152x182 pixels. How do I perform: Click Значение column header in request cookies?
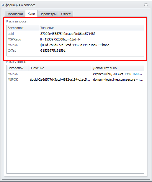(x=91, y=28)
